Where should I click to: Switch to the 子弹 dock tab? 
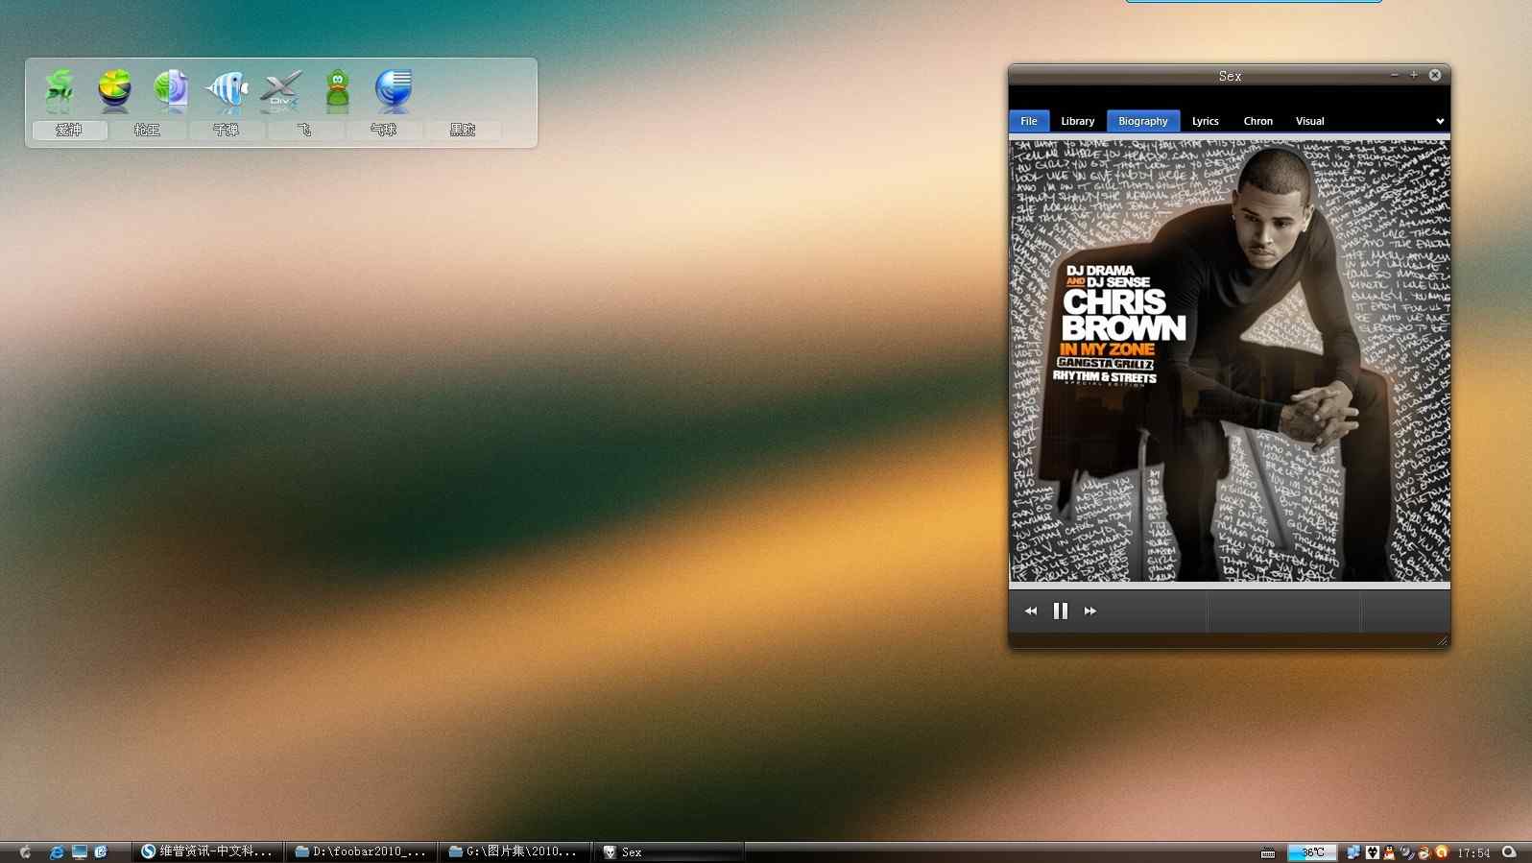(227, 130)
